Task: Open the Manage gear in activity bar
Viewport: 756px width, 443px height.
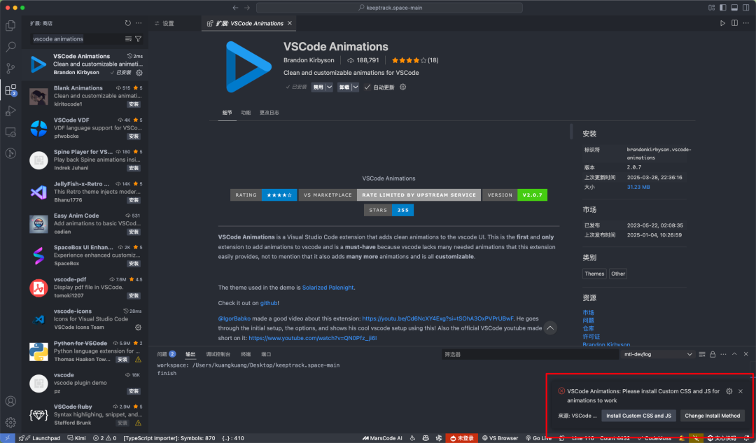Action: 10,422
